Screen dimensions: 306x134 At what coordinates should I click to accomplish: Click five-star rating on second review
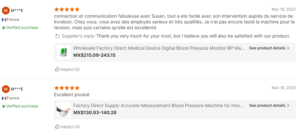coord(67,88)
